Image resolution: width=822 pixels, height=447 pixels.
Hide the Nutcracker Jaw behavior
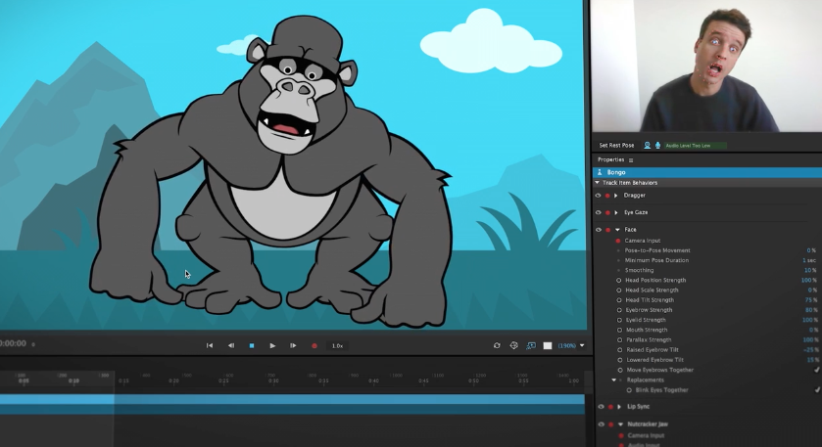(x=602, y=424)
